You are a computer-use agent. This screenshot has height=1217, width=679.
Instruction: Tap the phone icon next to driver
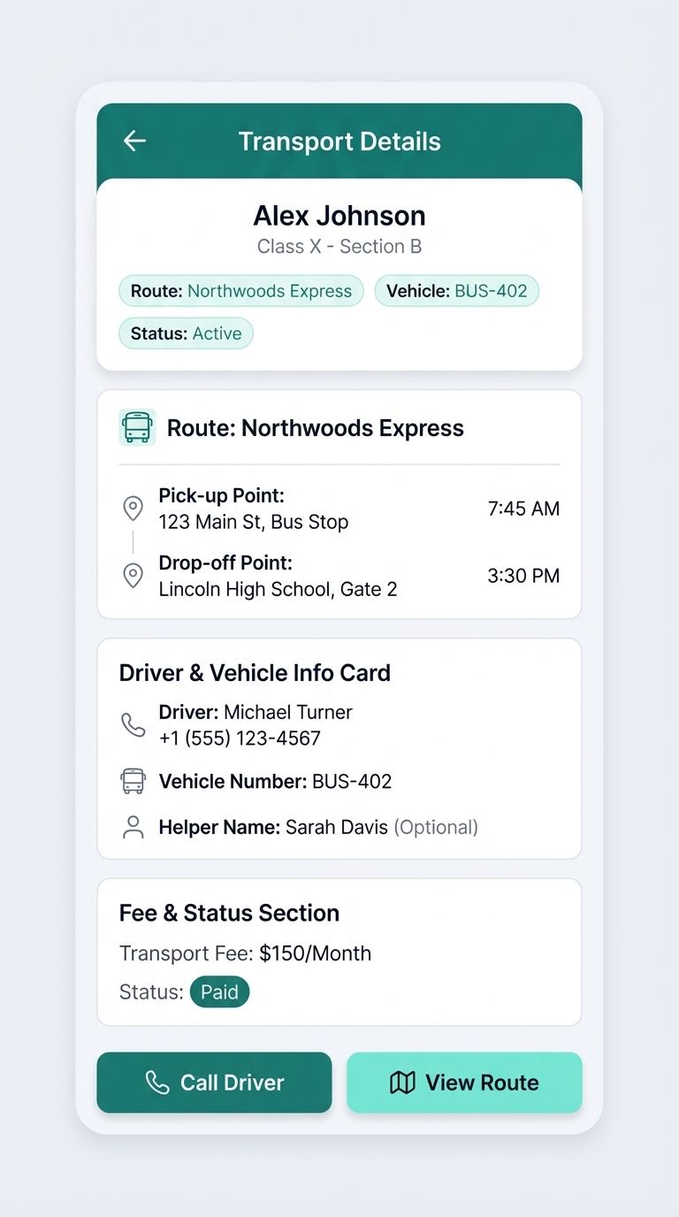click(x=133, y=725)
